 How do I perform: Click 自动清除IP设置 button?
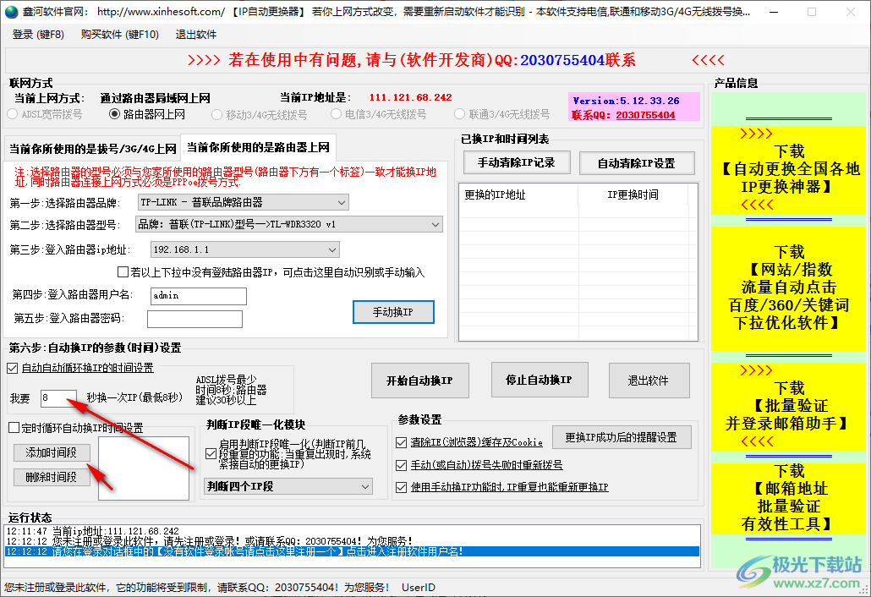tap(637, 163)
